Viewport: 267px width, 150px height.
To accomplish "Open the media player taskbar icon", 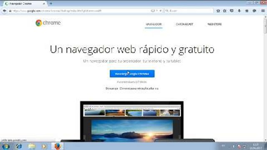I will click(x=44, y=146).
